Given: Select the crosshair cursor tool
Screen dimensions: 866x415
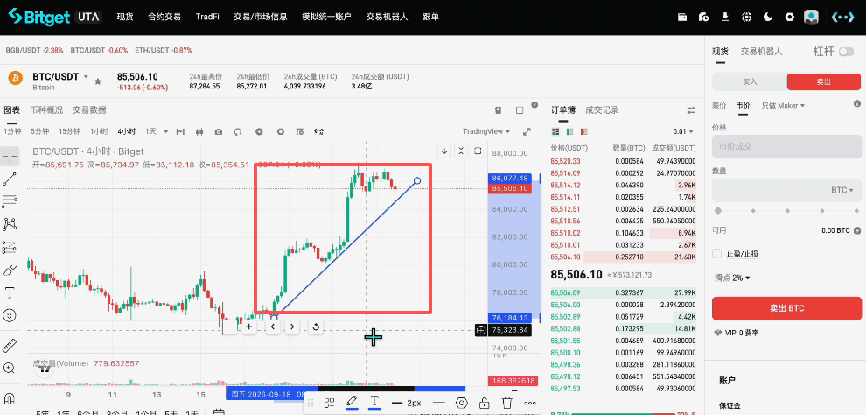Looking at the screenshot, I should (10, 157).
